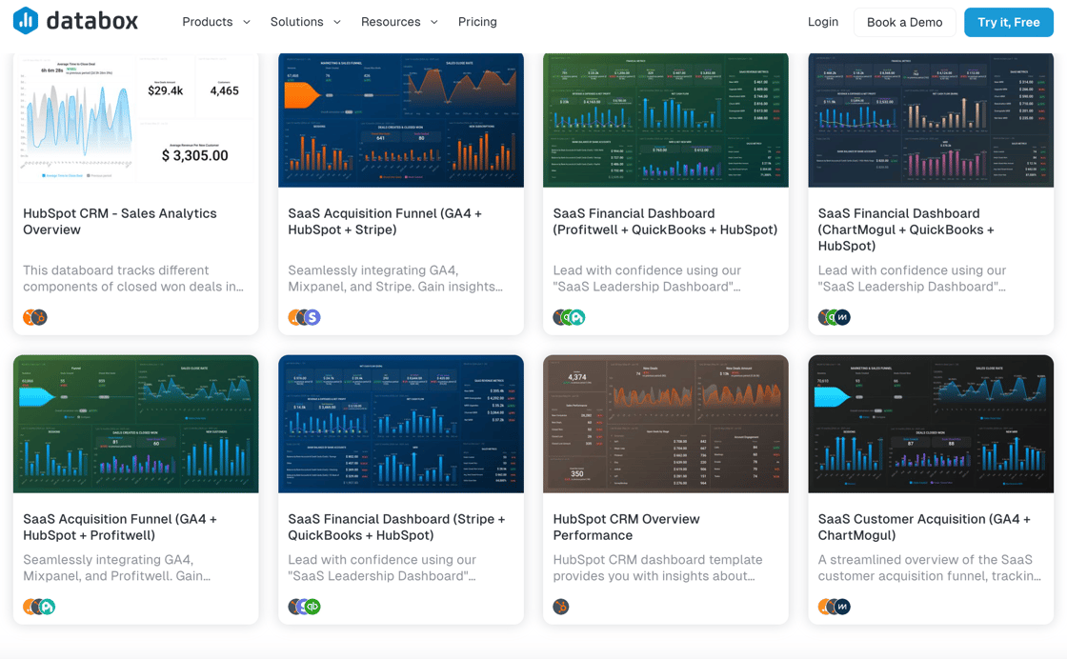Click teal Profitwell icon on GA4 + HubSpot + Profitwell card
This screenshot has height=659, width=1067.
pos(47,607)
